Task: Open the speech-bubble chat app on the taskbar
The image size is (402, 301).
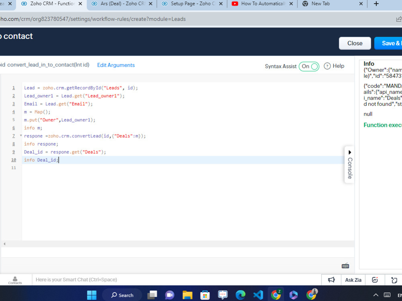Action: click(x=223, y=295)
